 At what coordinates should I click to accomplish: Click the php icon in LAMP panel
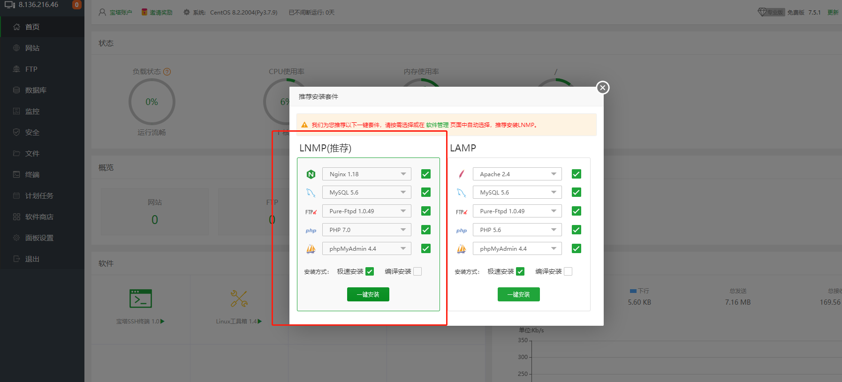462,231
